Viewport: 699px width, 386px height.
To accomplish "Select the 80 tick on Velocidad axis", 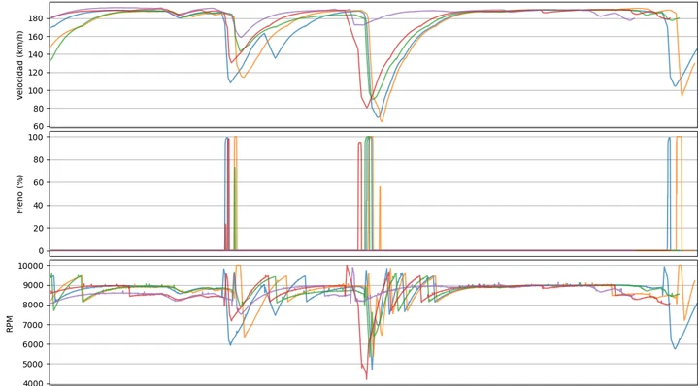I will pyautogui.click(x=39, y=109).
